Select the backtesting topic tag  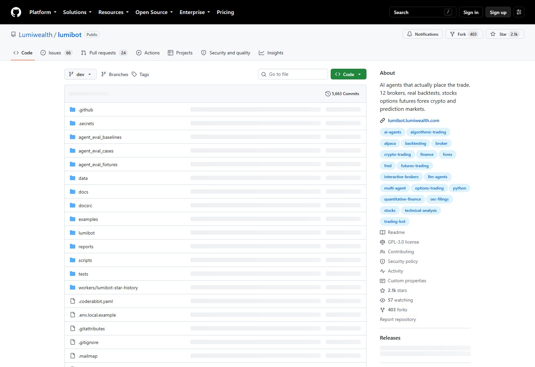(415, 143)
